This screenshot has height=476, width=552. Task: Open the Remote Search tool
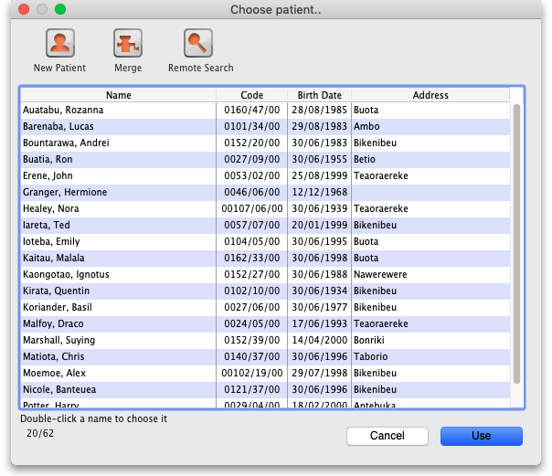coord(198,43)
